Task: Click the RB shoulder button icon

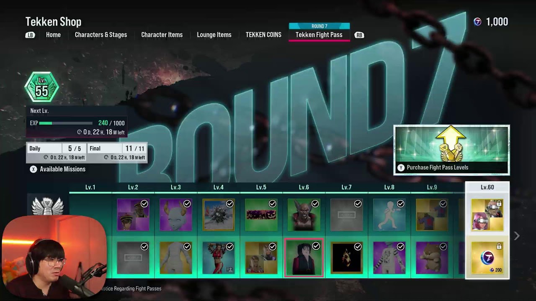Action: 359,35
